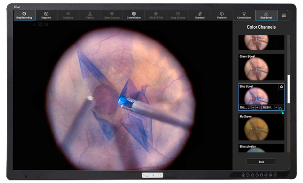303x183 pixels.
Task: Toggle the Blue Boost color channel button
Action: pos(266,15)
